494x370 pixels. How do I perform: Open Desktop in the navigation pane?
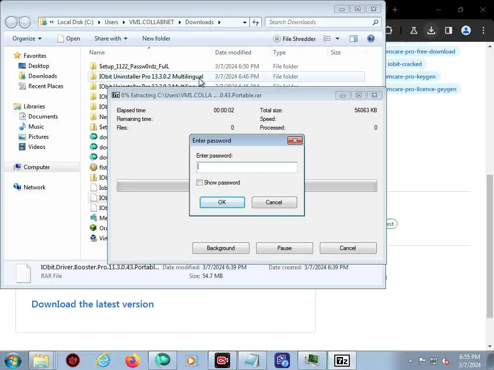[x=39, y=66]
